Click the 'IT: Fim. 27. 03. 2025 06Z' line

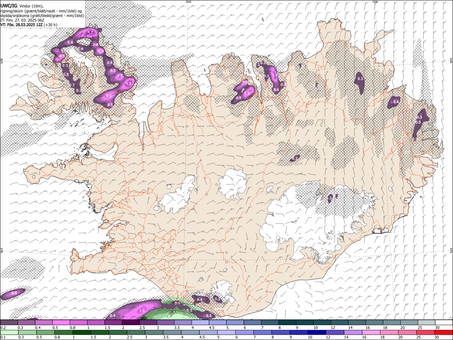tap(22, 20)
